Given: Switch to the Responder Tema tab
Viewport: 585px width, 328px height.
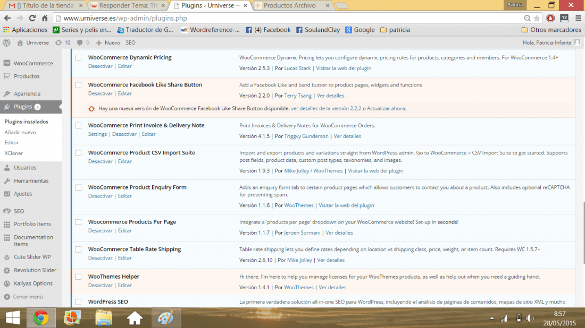Looking at the screenshot, I should point(128,6).
